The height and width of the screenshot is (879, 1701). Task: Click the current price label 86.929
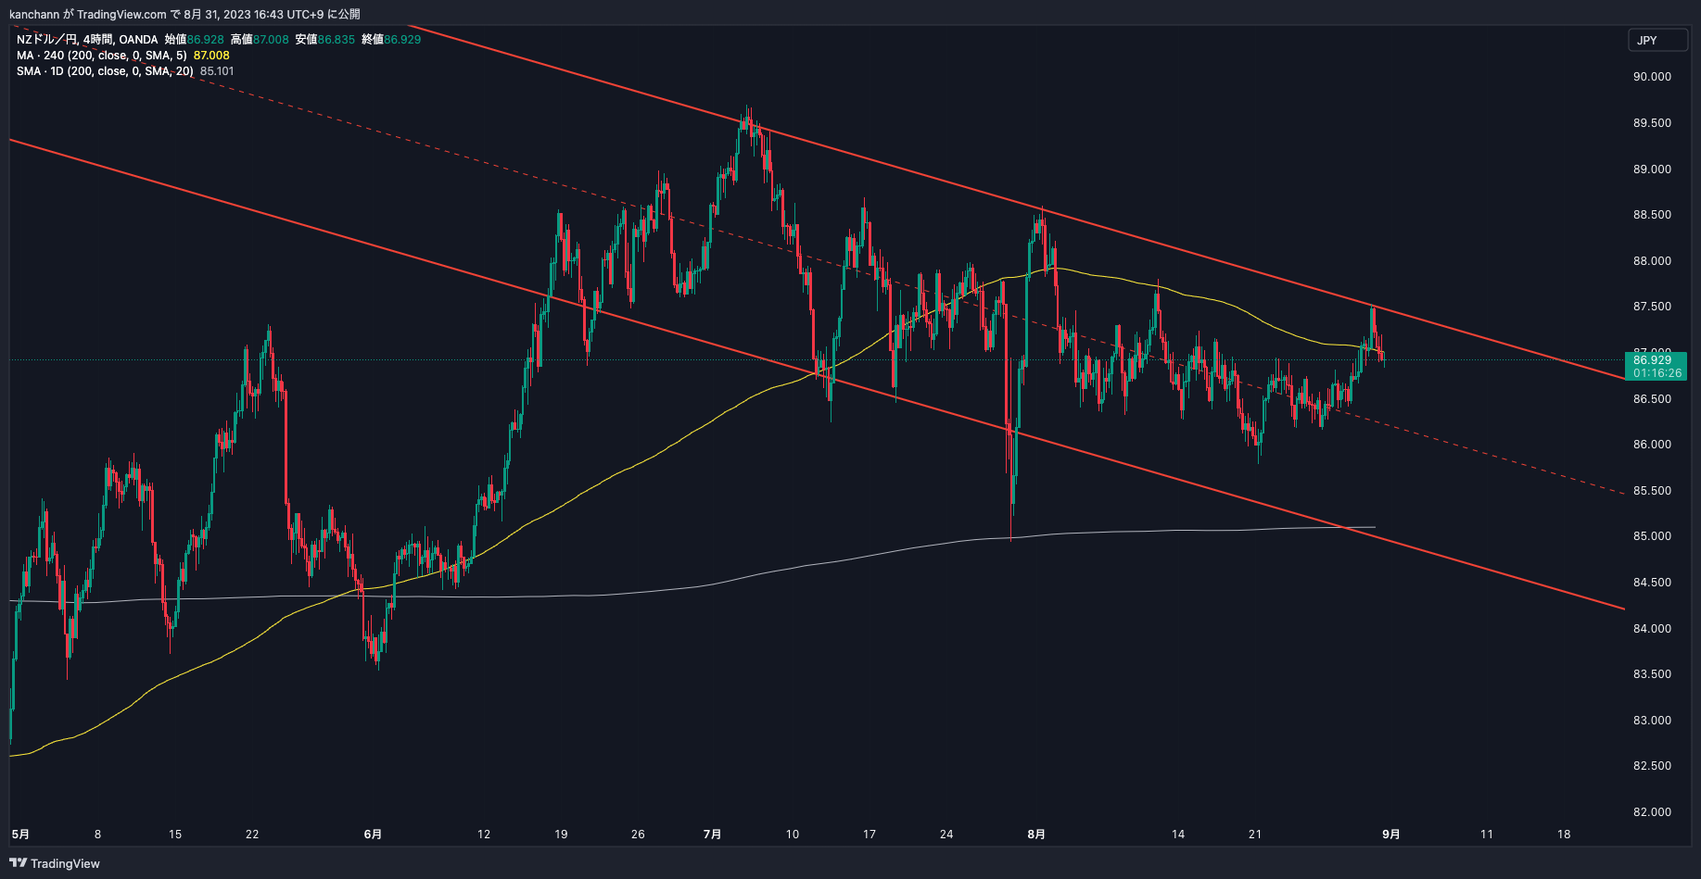(1657, 367)
